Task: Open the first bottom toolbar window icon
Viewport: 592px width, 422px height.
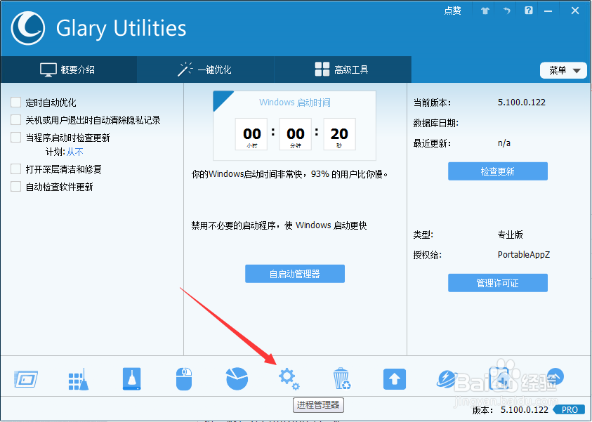Action: pos(26,379)
